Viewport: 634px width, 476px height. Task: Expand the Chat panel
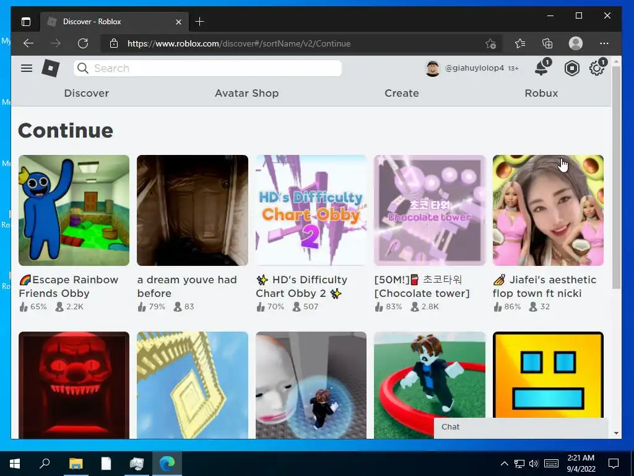coord(521,428)
